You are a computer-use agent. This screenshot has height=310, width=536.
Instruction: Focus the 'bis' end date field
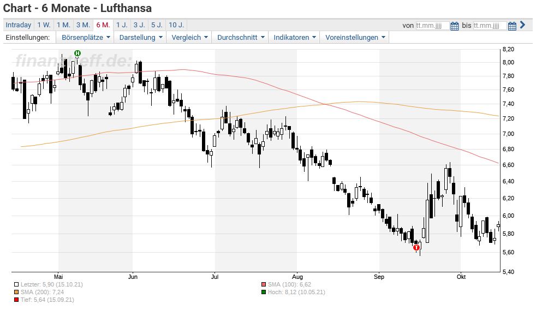(x=490, y=26)
